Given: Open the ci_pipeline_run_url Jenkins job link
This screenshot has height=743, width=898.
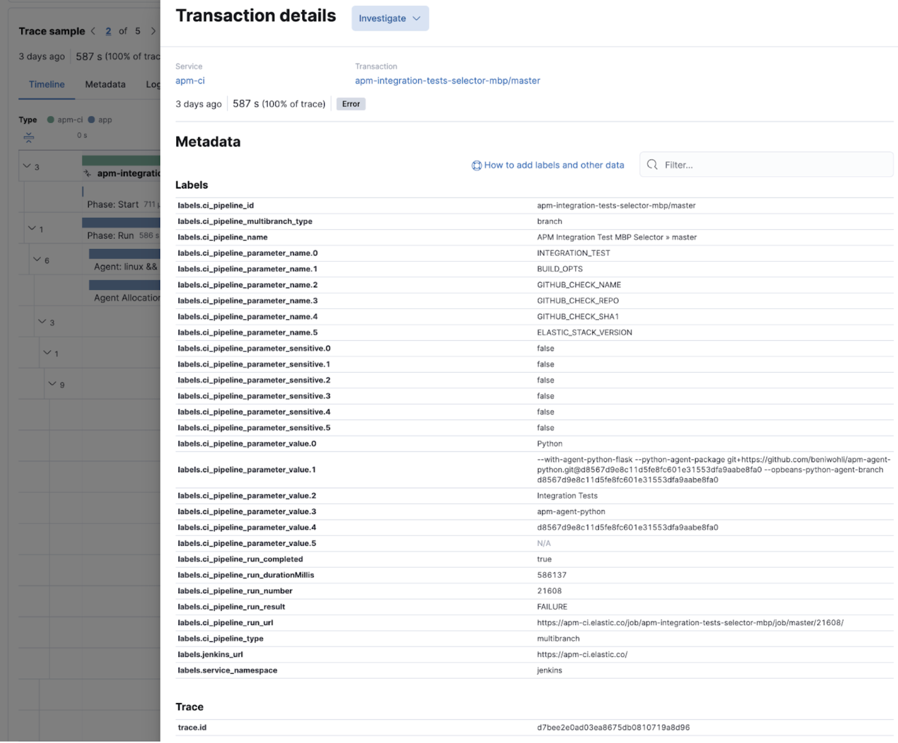Looking at the screenshot, I should 690,623.
